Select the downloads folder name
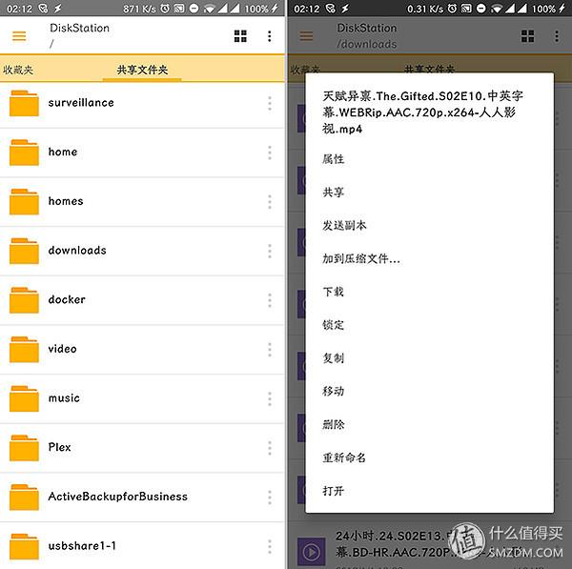Image resolution: width=572 pixels, height=569 pixels. [77, 251]
